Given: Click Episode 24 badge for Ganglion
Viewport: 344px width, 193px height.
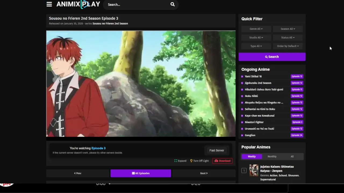Looking at the screenshot, I should [297, 135].
